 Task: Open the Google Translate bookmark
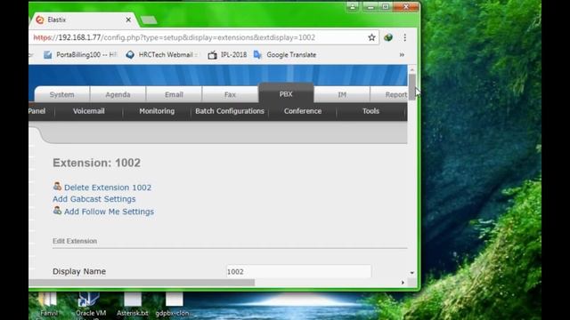(x=285, y=55)
